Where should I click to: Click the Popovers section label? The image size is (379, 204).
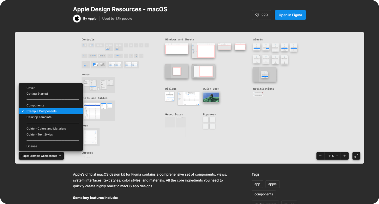[x=209, y=114]
